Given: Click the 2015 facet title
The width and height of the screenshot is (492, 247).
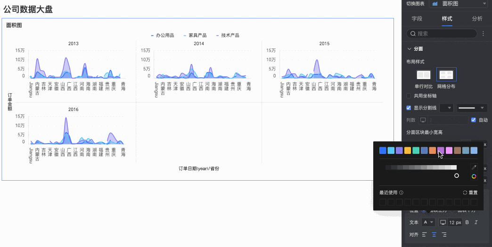Looking at the screenshot, I should pyautogui.click(x=324, y=44).
